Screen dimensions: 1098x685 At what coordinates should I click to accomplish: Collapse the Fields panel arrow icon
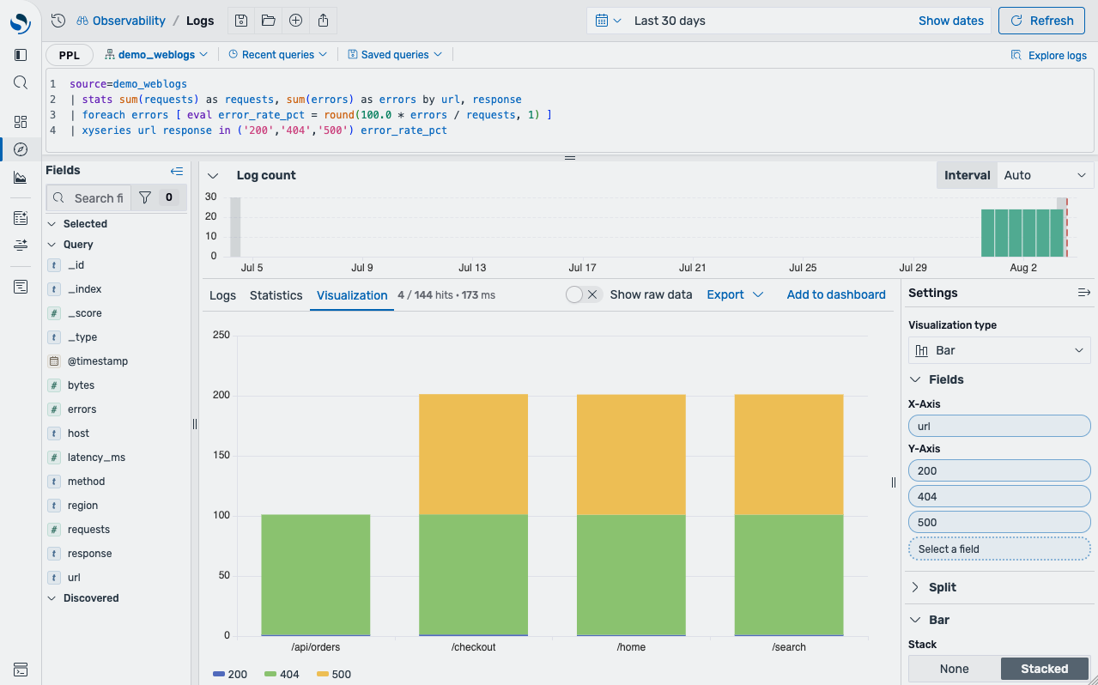coord(177,171)
